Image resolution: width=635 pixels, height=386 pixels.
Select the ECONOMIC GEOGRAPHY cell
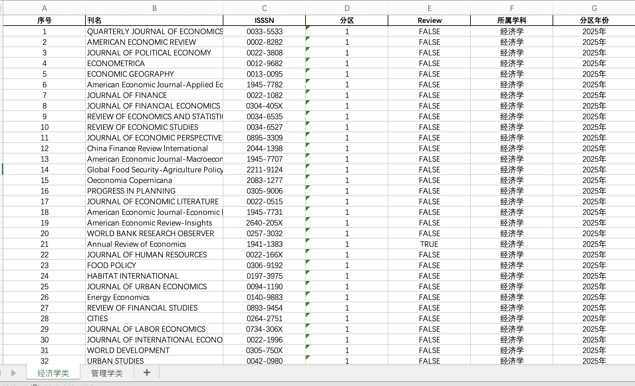click(x=154, y=74)
